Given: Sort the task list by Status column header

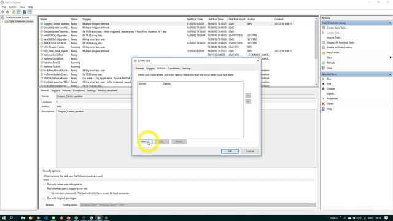Looking at the screenshot, I should tap(74, 19).
